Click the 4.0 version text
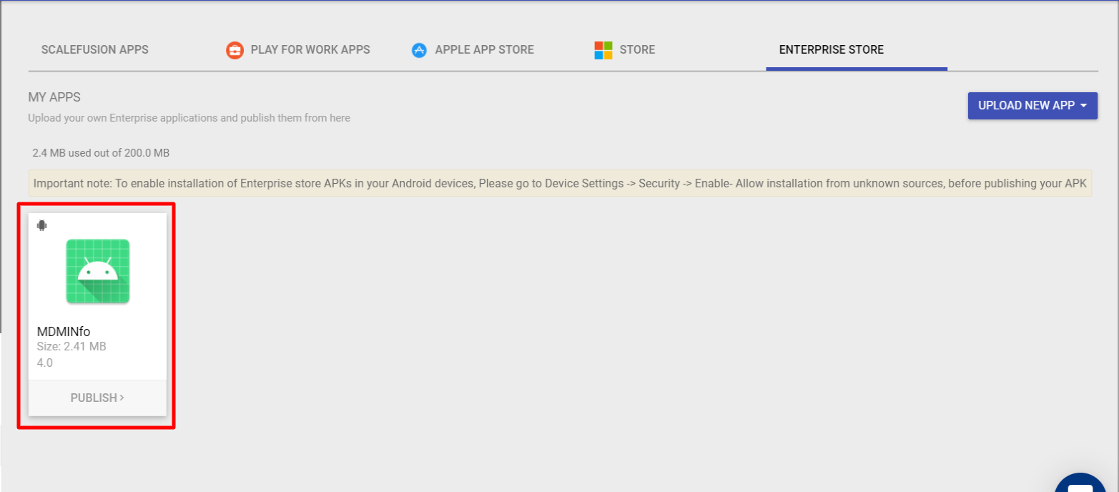This screenshot has height=492, width=1119. [45, 363]
